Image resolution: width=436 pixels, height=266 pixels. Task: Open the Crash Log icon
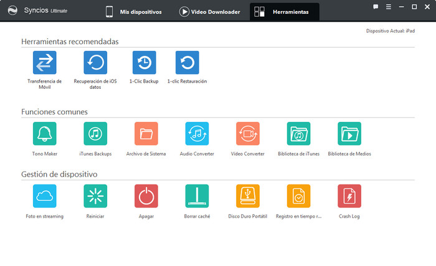[349, 196]
